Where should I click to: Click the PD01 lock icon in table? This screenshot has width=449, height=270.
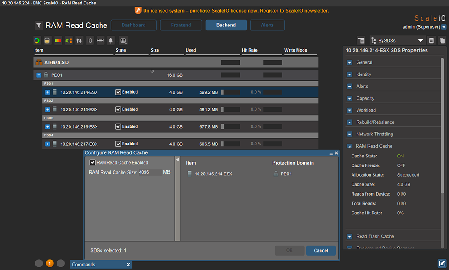(46, 74)
